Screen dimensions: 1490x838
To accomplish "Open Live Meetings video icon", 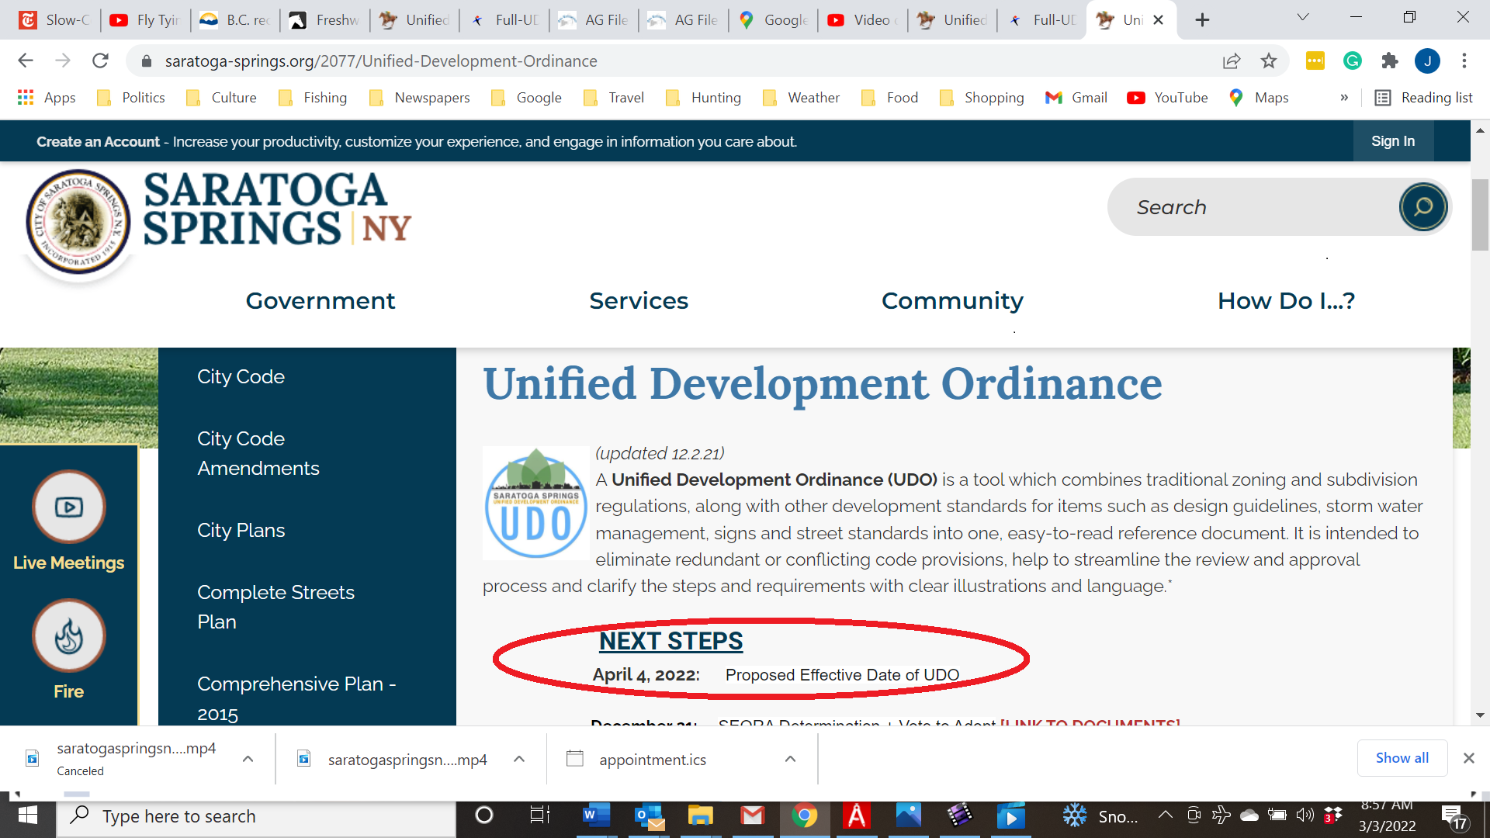I will [69, 507].
